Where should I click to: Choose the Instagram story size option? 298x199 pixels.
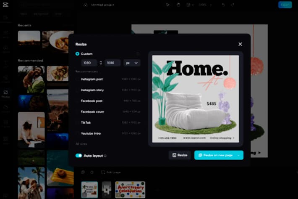[x=108, y=90]
